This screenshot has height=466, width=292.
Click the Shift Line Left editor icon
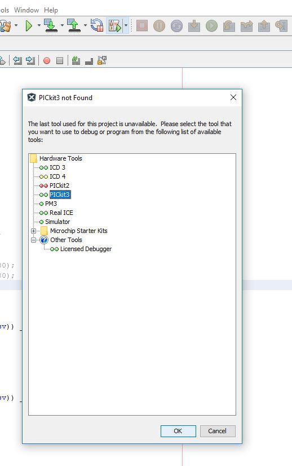(18, 61)
